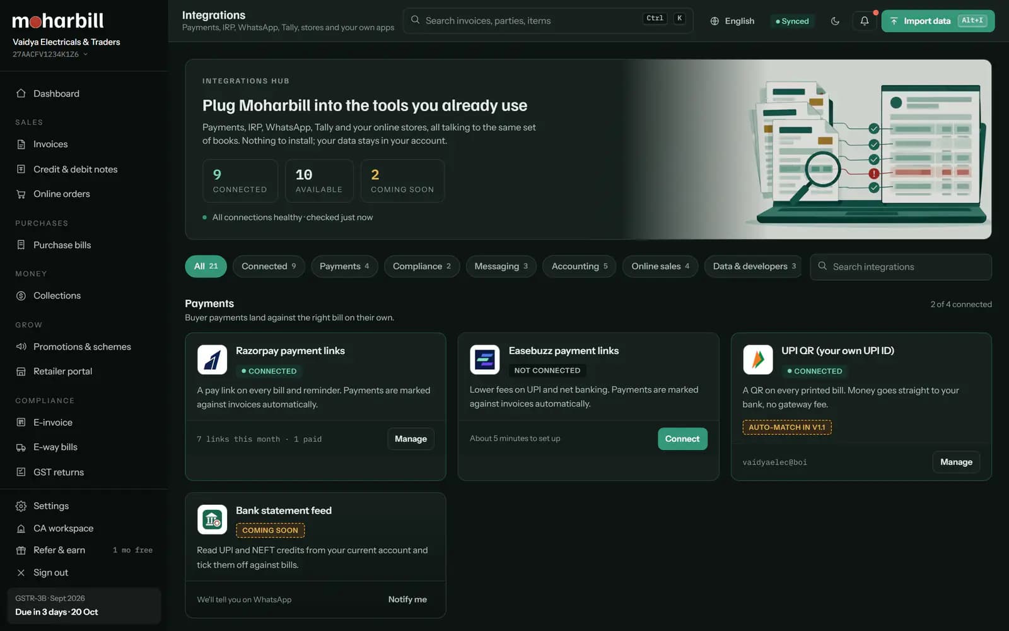This screenshot has width=1009, height=631.
Task: Click the Refer & earn gift icon
Action: tap(21, 550)
